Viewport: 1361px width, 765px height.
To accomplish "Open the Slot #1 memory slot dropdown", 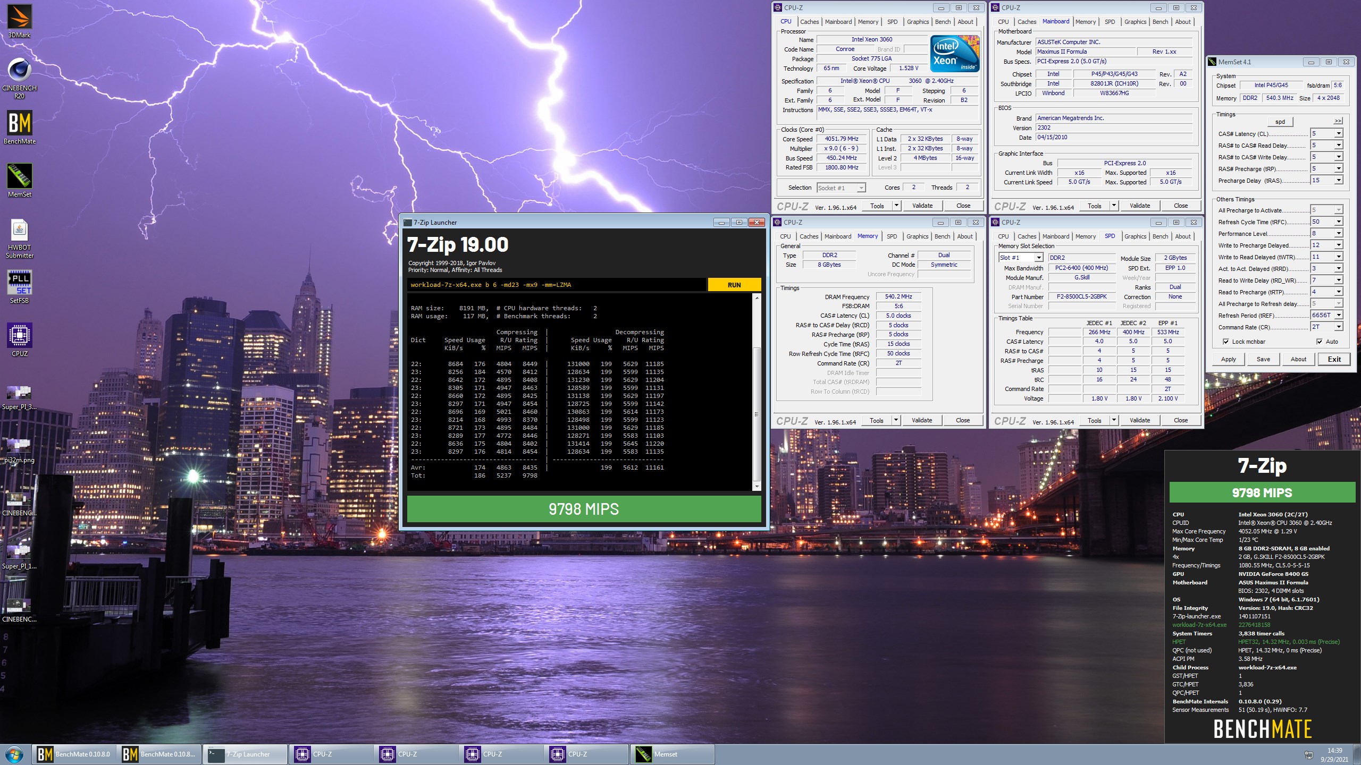I will point(1038,258).
